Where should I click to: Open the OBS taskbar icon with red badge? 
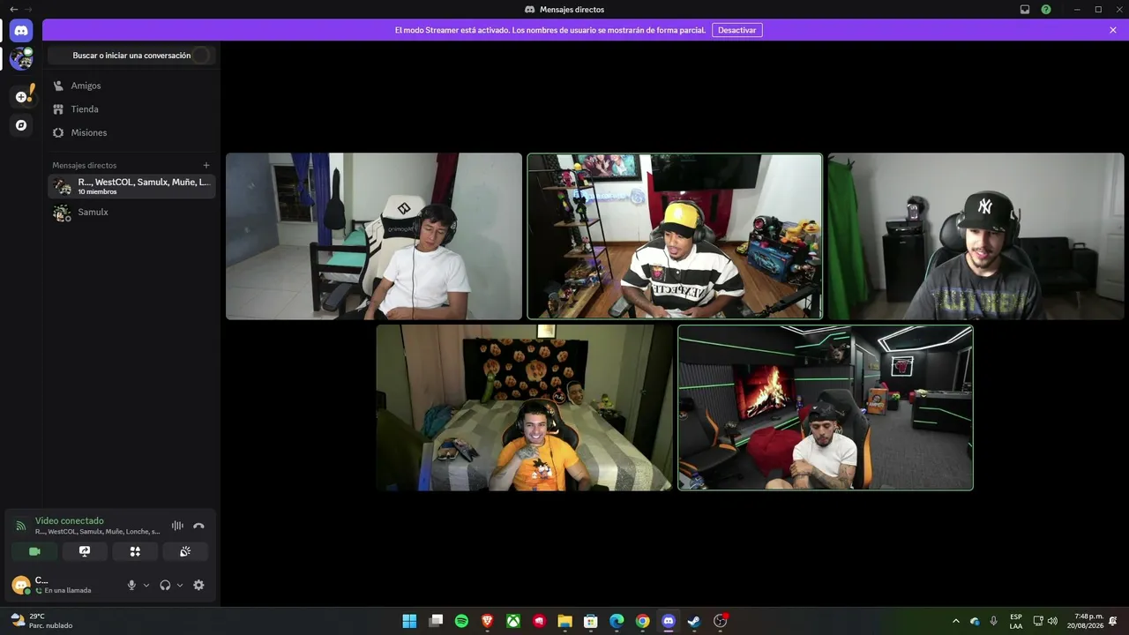tap(721, 621)
